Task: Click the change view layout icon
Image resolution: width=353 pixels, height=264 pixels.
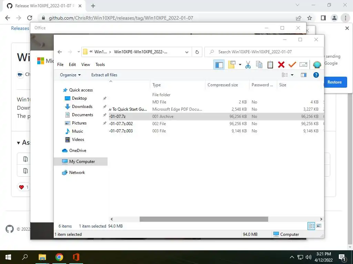Action: (x=285, y=75)
